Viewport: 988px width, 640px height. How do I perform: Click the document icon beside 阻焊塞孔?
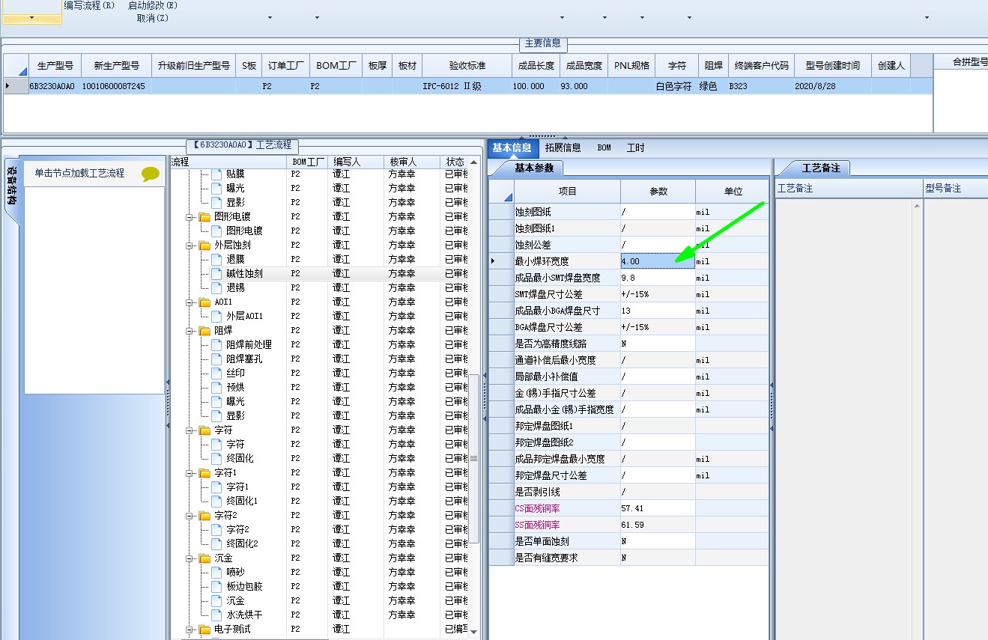click(x=216, y=359)
